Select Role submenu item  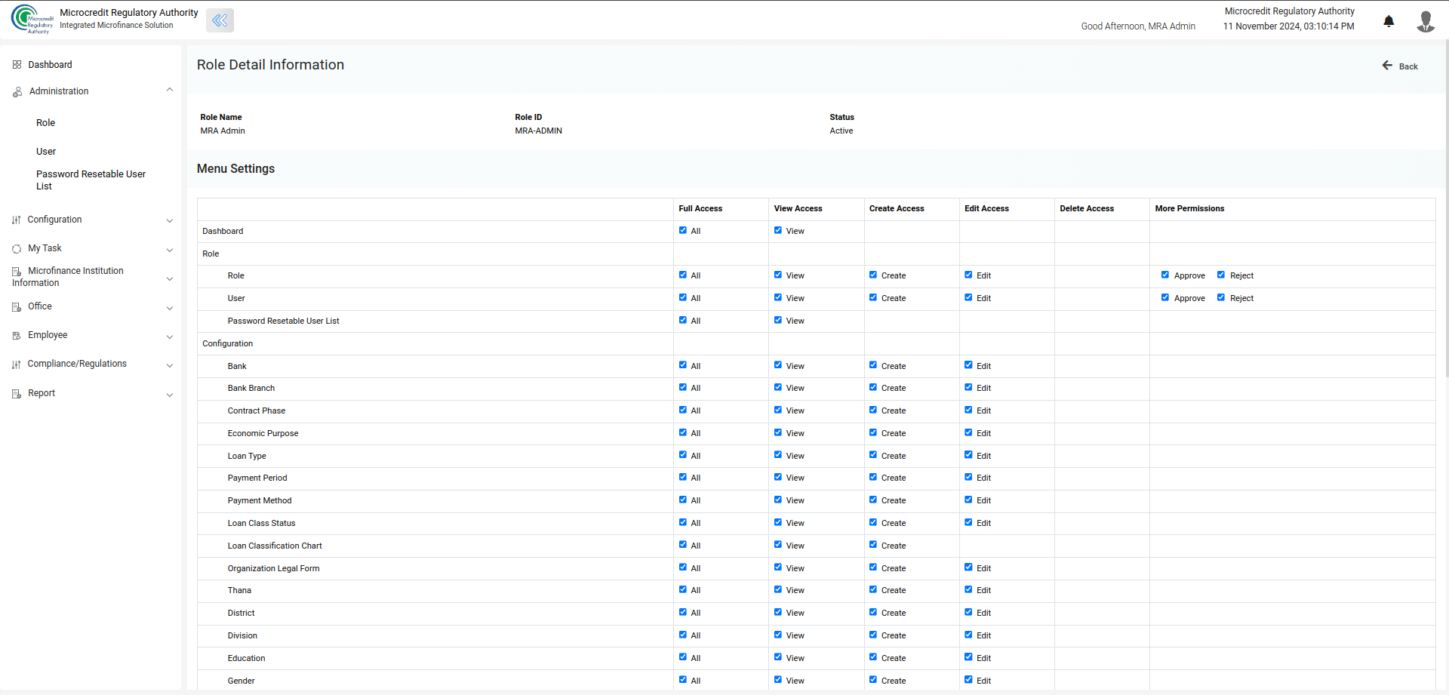point(45,123)
